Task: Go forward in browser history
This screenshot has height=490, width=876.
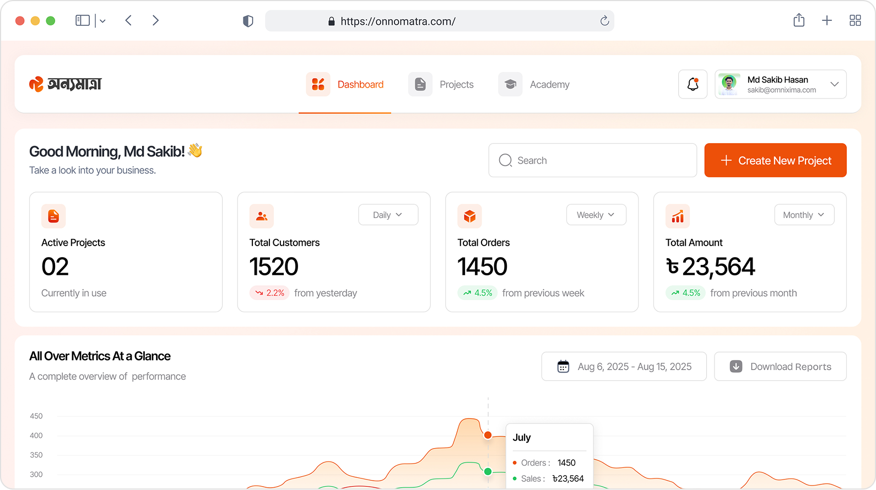Action: click(155, 20)
